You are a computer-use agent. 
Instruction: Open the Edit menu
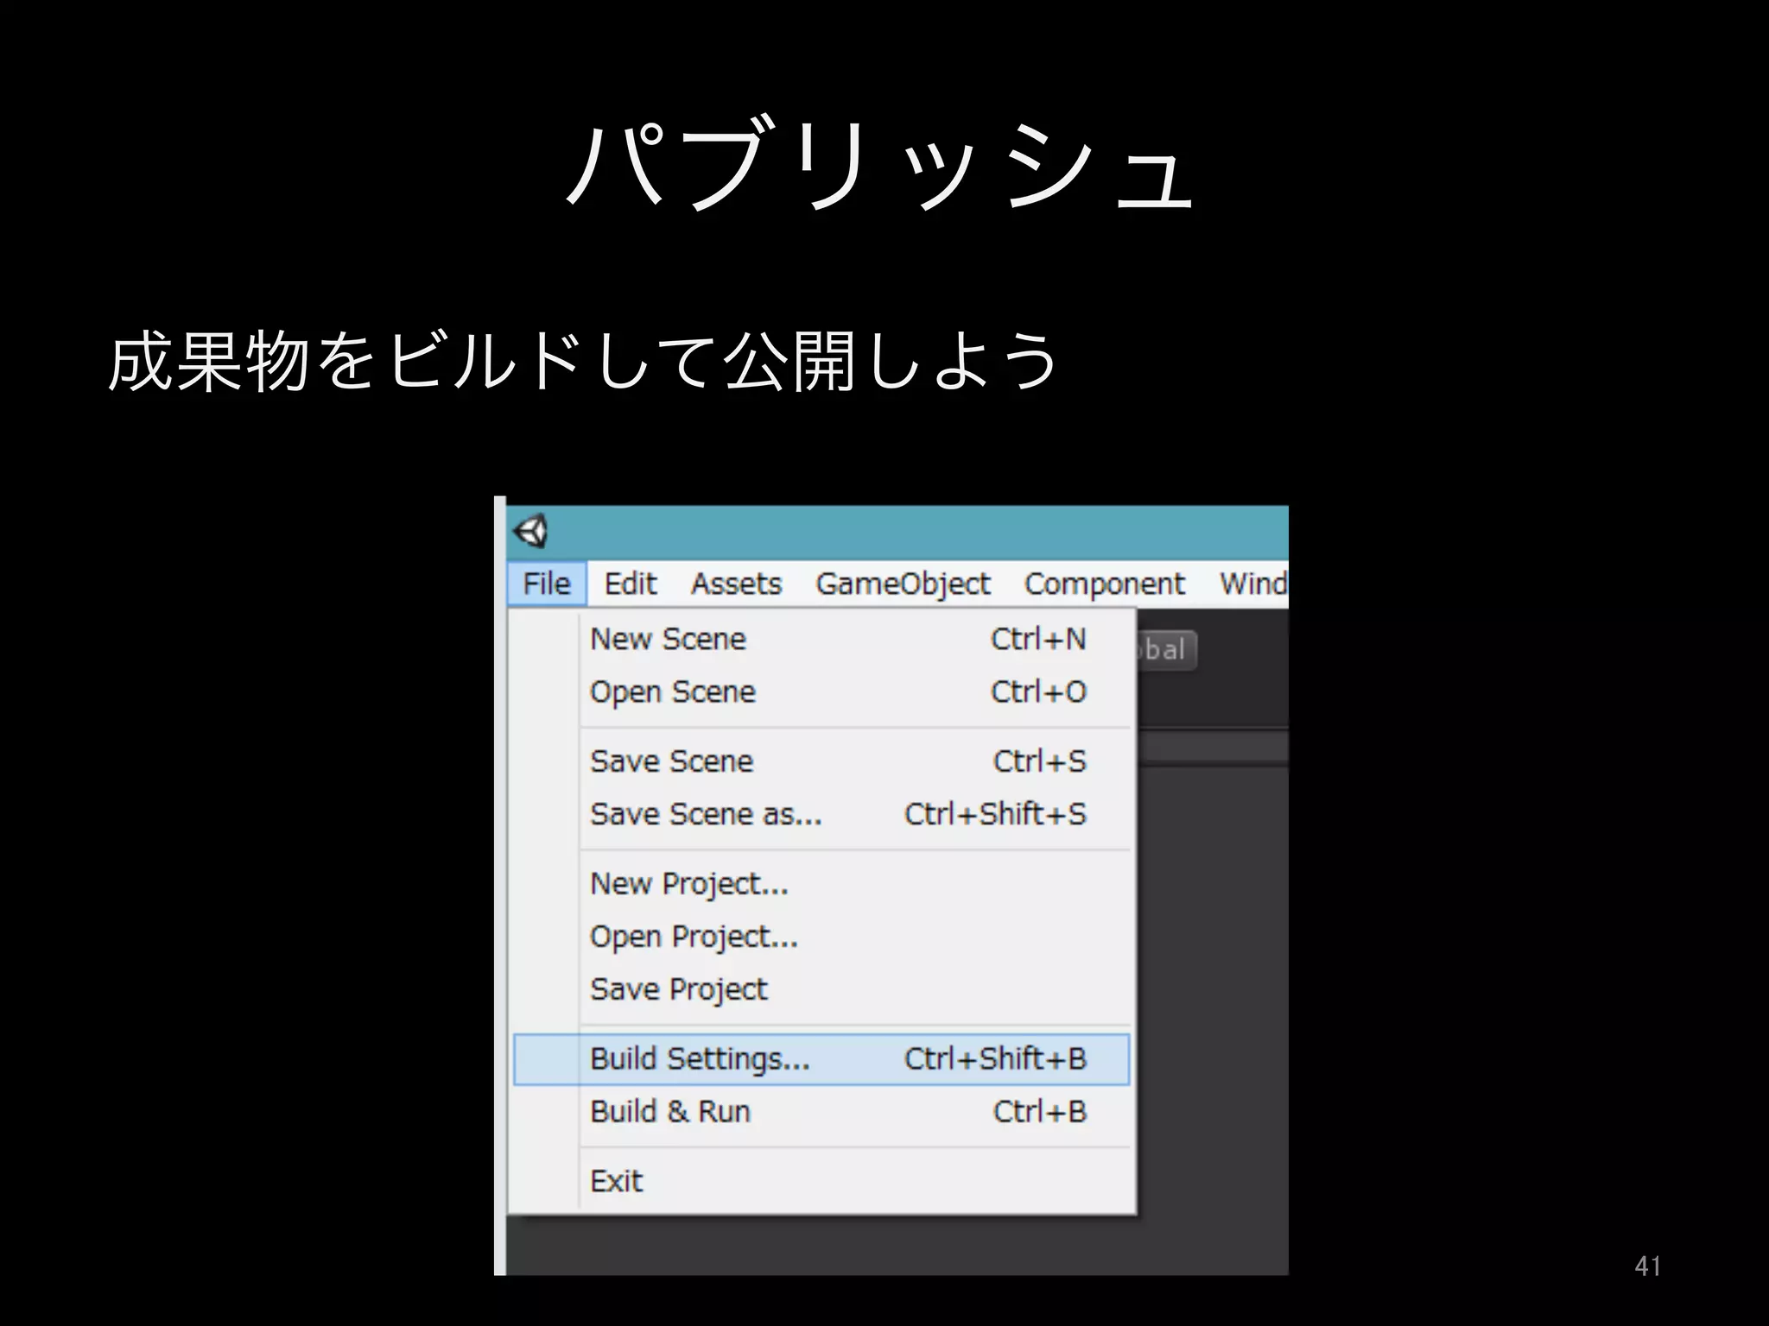631,584
